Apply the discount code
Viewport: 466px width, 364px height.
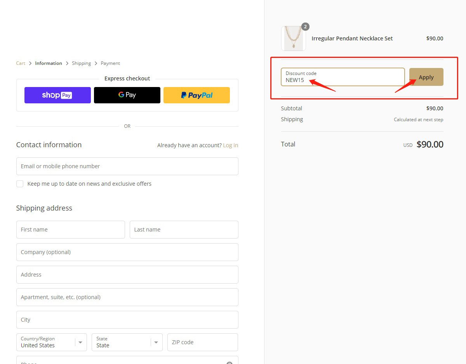pos(426,77)
